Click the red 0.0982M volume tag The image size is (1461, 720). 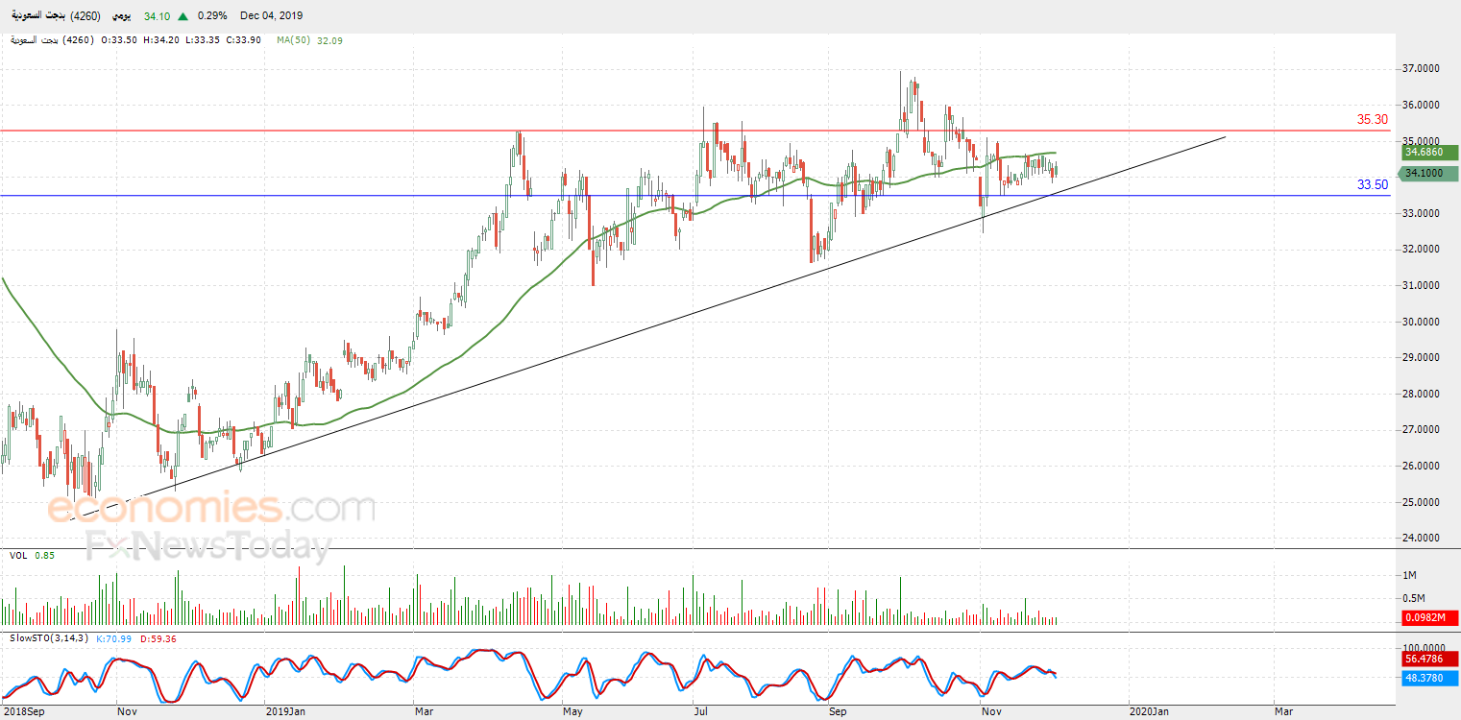click(1430, 617)
